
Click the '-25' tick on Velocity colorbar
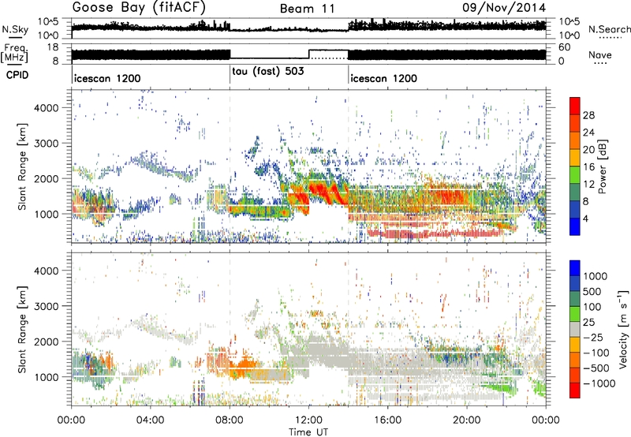pyautogui.click(x=593, y=337)
